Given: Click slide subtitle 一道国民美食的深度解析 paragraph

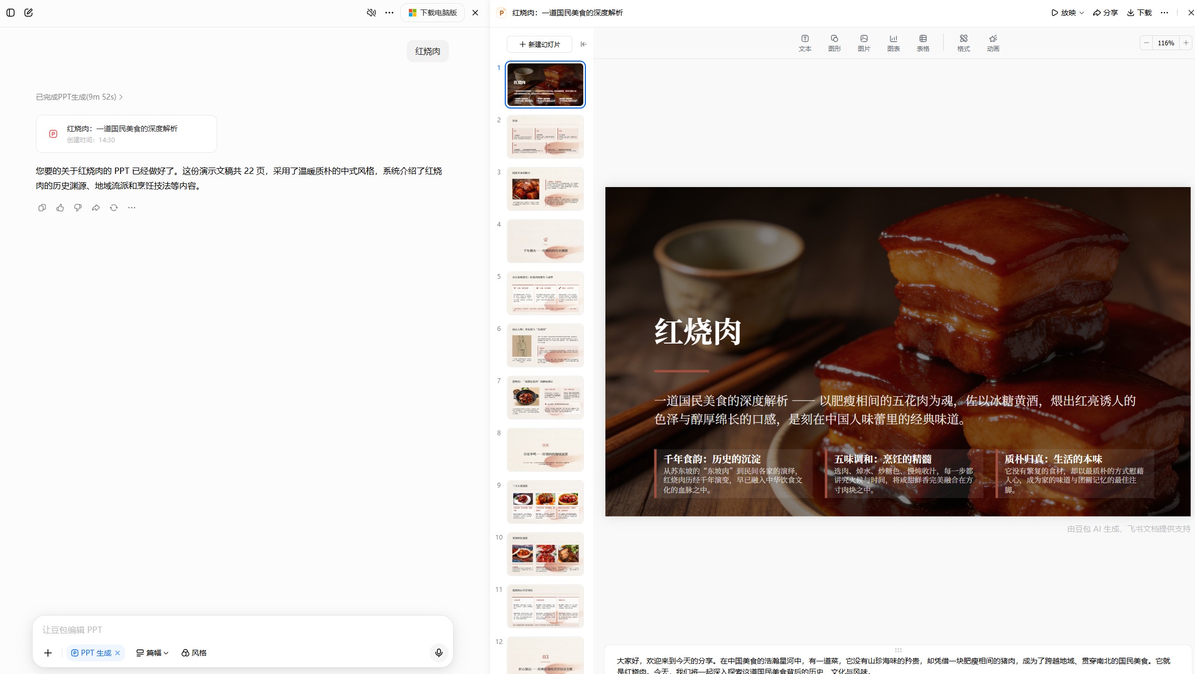Looking at the screenshot, I should 895,410.
